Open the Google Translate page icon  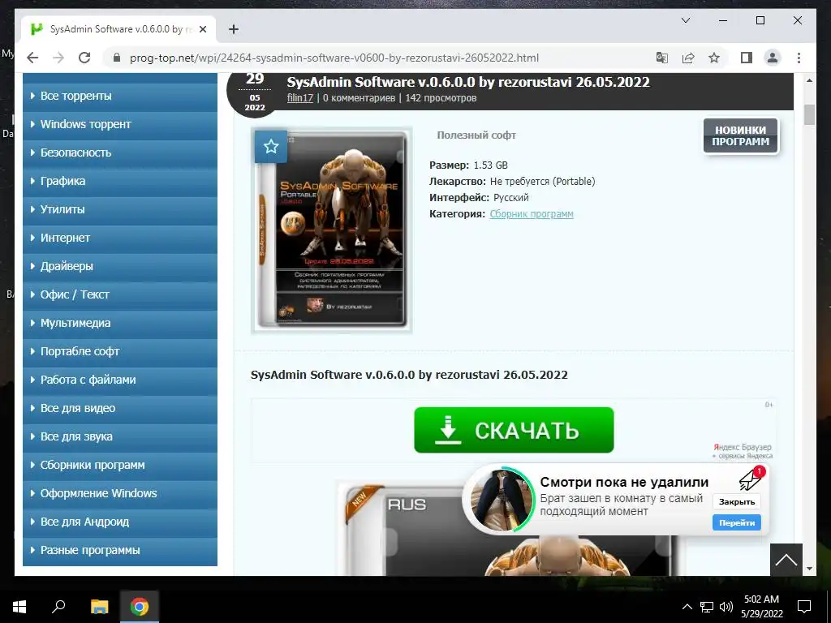point(662,58)
